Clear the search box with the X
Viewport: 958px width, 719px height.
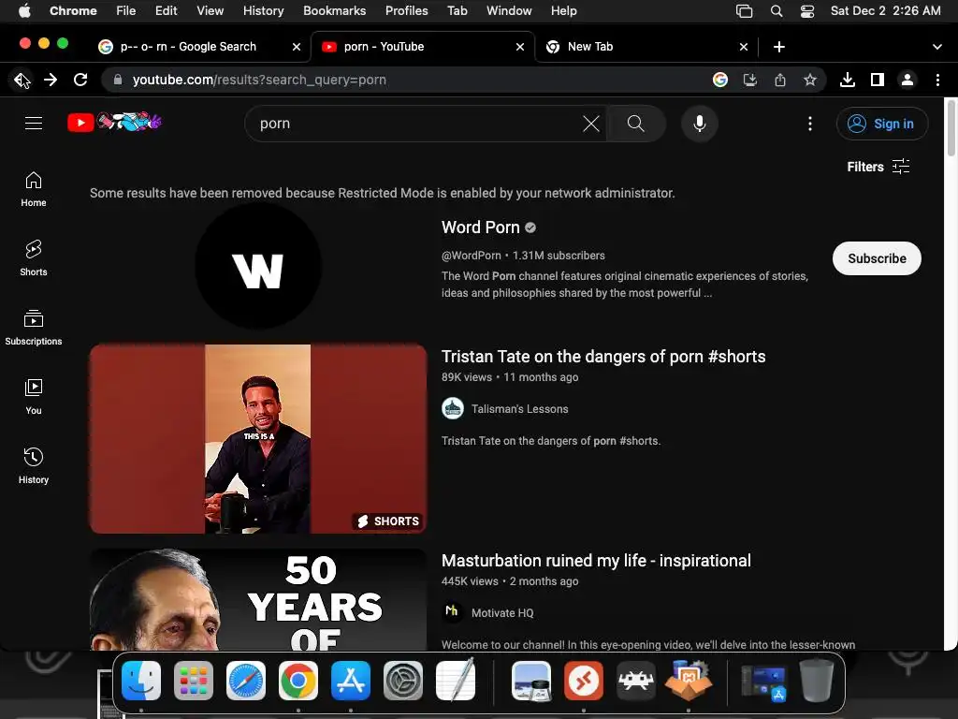pyautogui.click(x=591, y=124)
